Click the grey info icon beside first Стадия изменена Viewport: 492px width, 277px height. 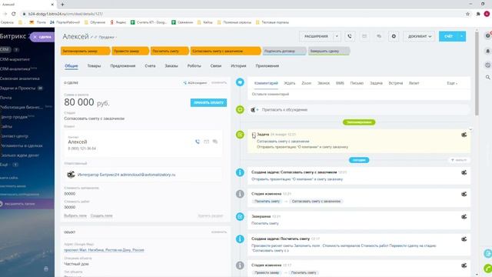point(240,194)
